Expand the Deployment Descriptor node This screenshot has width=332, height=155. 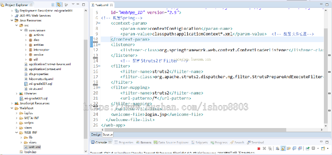click(12, 11)
